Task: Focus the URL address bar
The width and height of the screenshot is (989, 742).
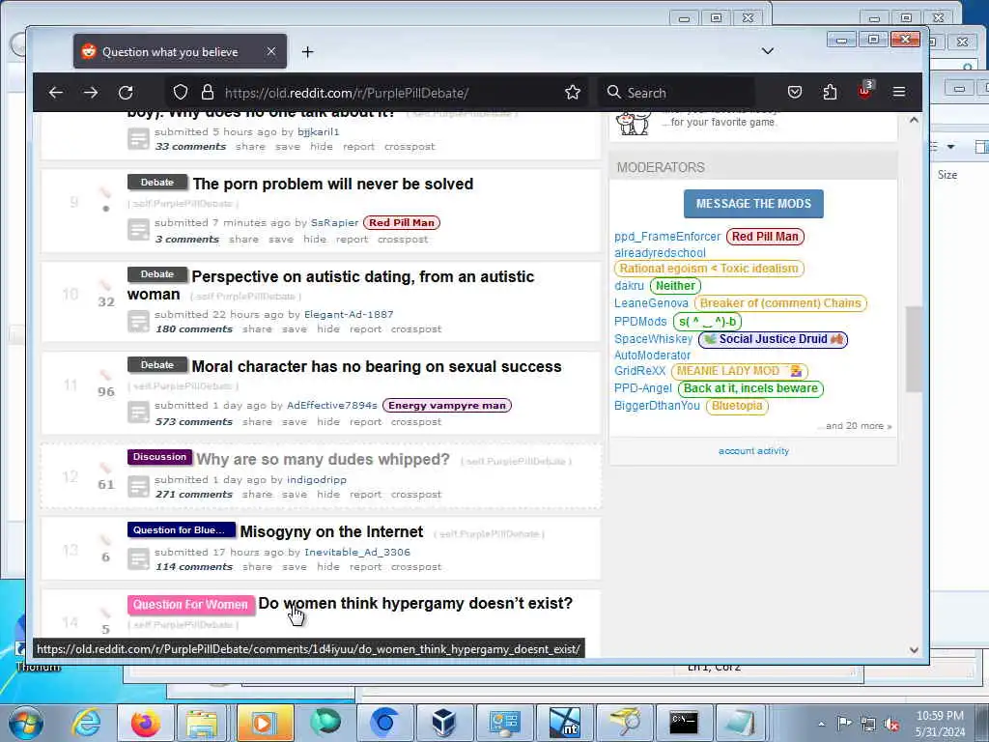Action: click(x=379, y=93)
